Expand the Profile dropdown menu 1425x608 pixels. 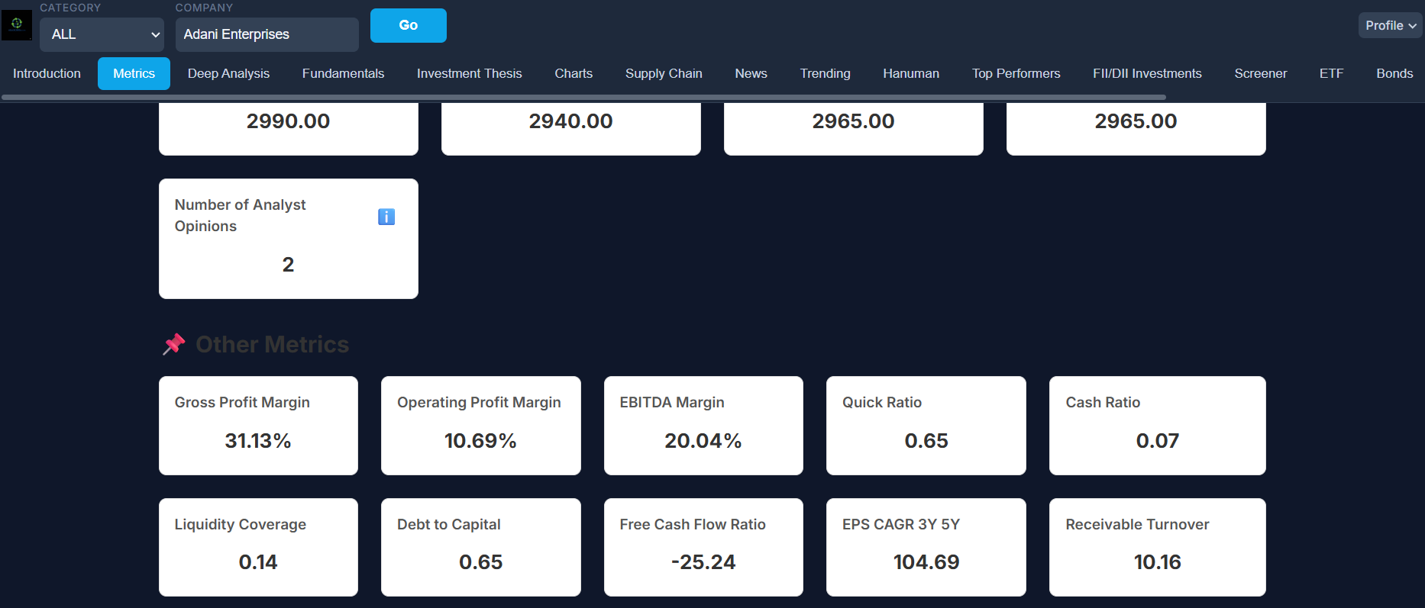(1389, 25)
